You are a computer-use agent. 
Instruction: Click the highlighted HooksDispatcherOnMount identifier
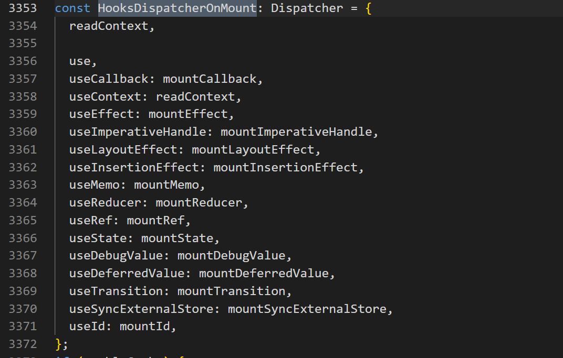(178, 8)
